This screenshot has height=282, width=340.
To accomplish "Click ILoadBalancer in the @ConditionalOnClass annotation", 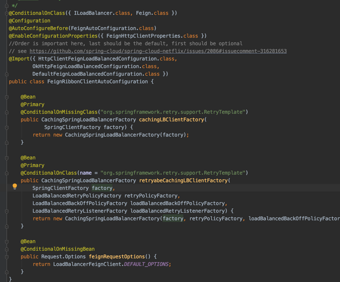I will 93,13.
